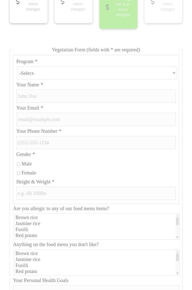This screenshot has height=290, width=192.
Task: Open the Program select dropdown
Action: pyautogui.click(x=96, y=73)
